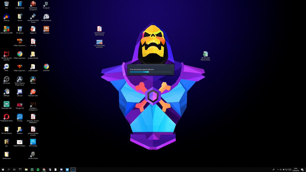Image resolution: width=306 pixels, height=172 pixels.
Task: Open the Format Factory shortcut
Action: tap(46, 17)
